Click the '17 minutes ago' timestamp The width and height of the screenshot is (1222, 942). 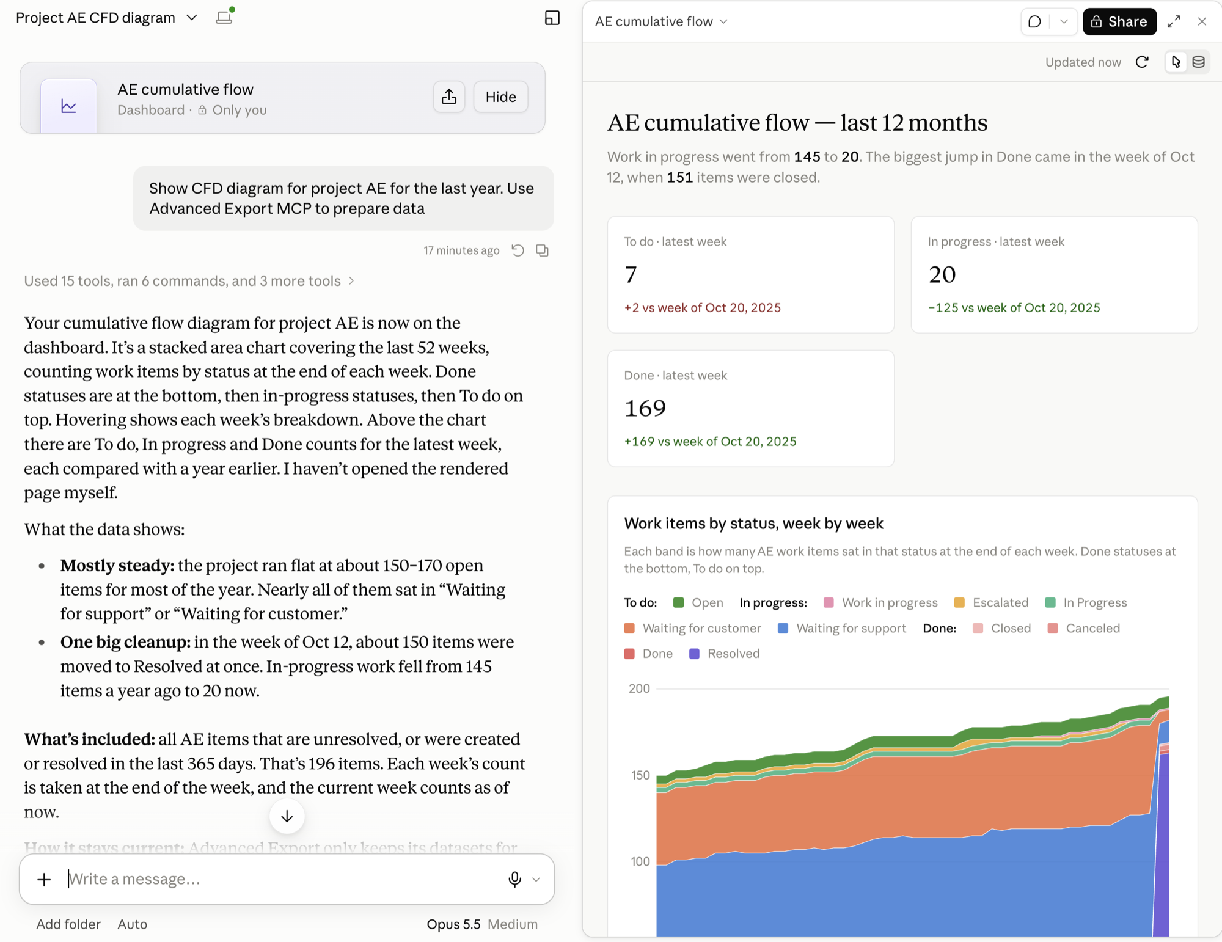(461, 250)
